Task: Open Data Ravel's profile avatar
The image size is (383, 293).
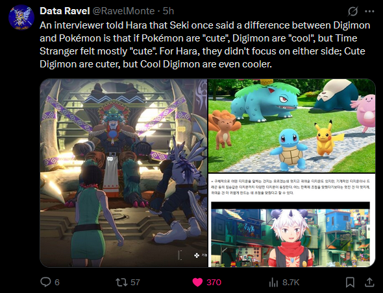Action: click(21, 18)
